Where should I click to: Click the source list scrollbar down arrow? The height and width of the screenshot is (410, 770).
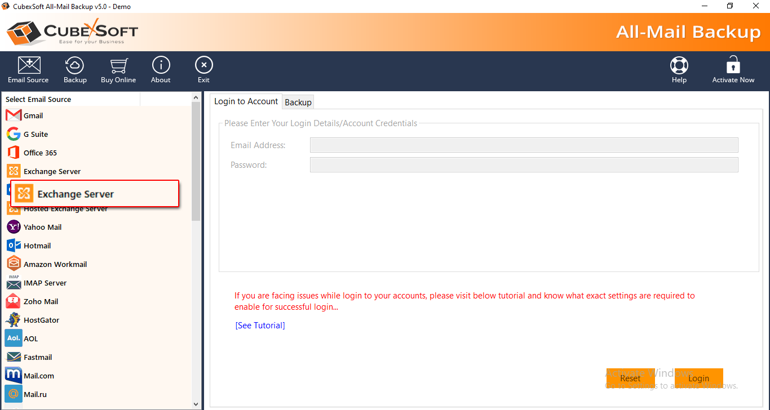point(196,404)
